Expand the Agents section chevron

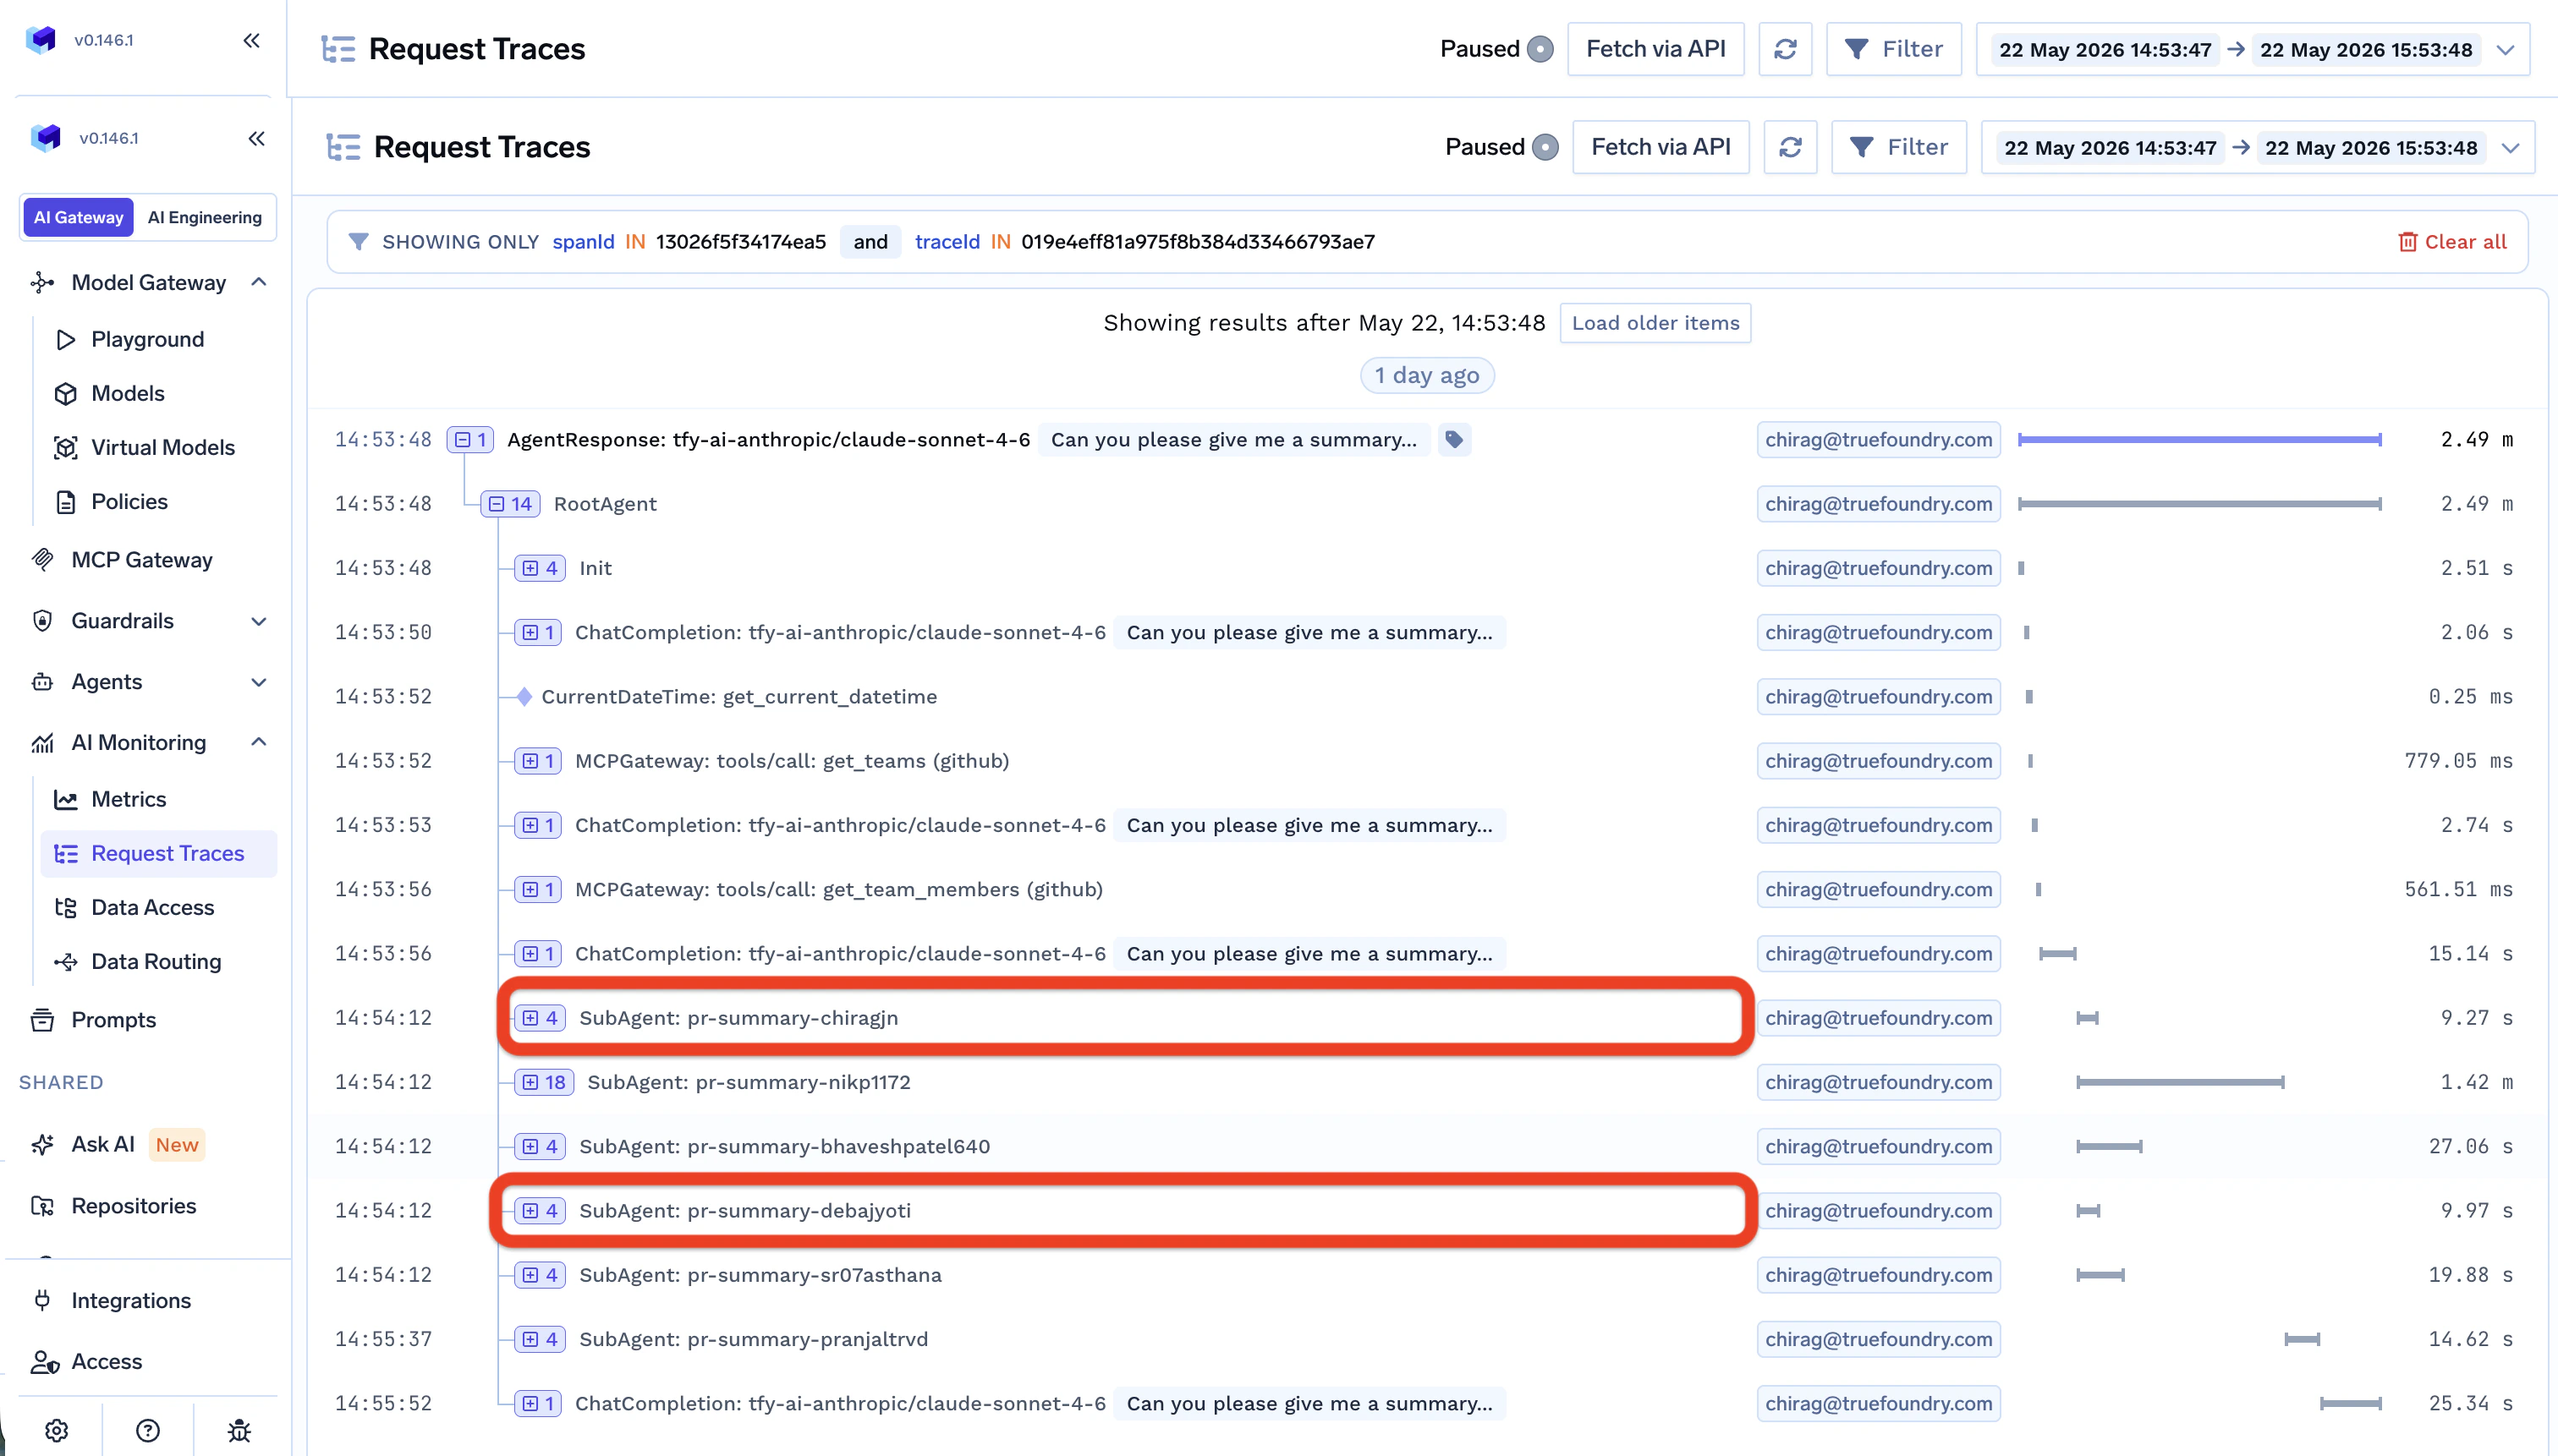click(259, 682)
